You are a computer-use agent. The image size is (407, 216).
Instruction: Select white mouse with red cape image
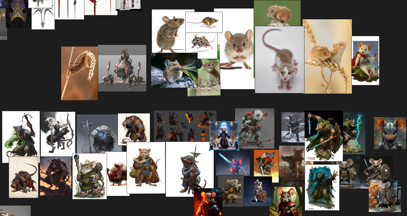click(365, 60)
